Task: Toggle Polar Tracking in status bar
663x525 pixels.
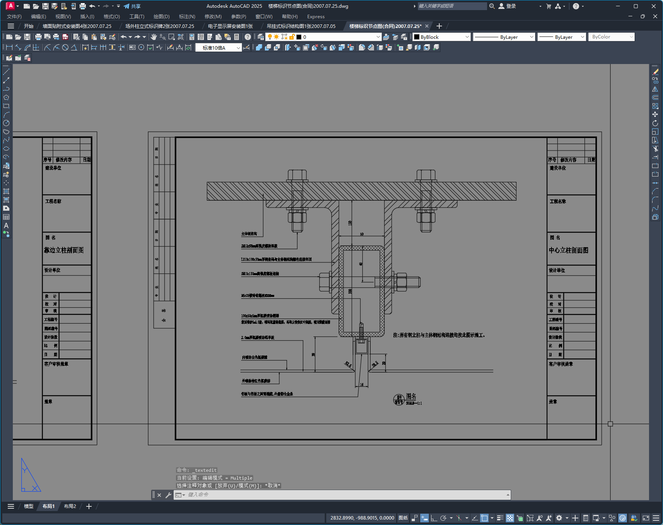Action: coord(443,518)
